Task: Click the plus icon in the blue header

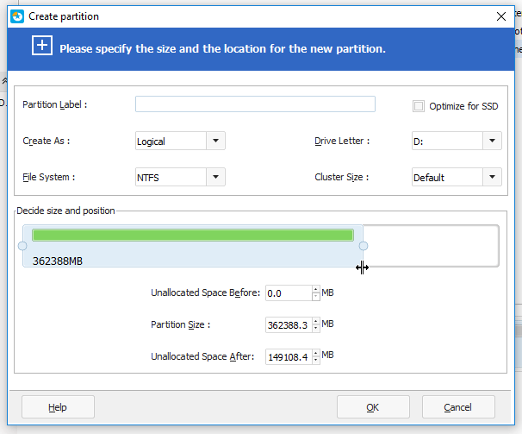Action: click(43, 47)
